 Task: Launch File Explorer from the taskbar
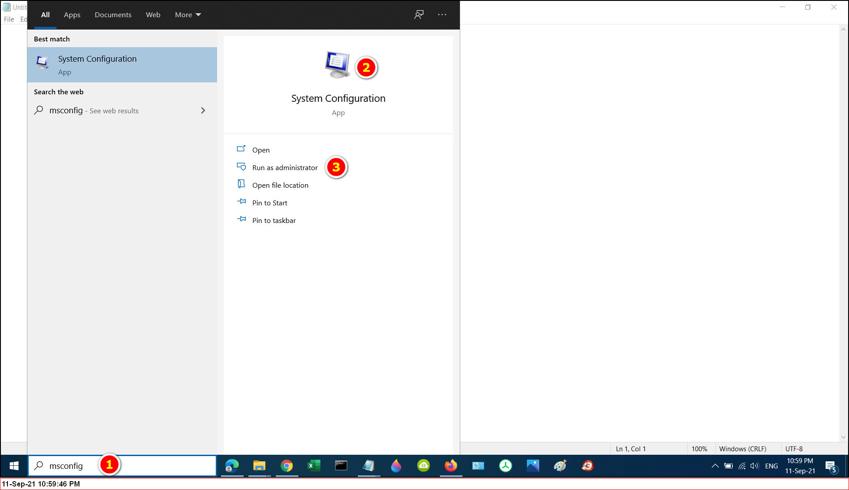point(259,466)
